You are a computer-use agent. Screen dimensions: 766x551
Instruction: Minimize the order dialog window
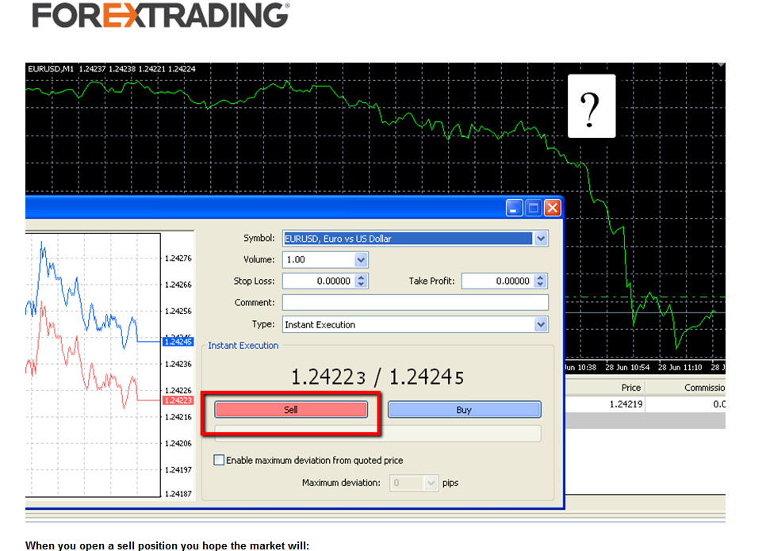point(515,209)
